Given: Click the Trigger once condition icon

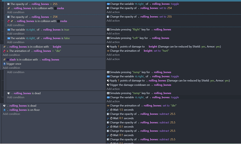Looking at the screenshot, I should click(x=4, y=64).
